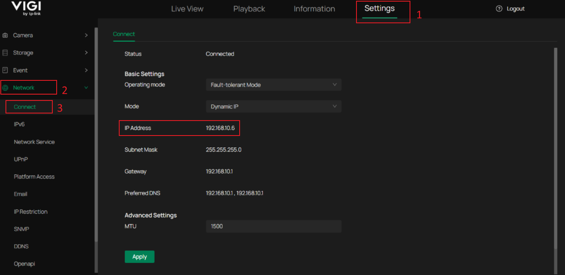
Task: Click the Preferred DNS value
Action: point(234,193)
